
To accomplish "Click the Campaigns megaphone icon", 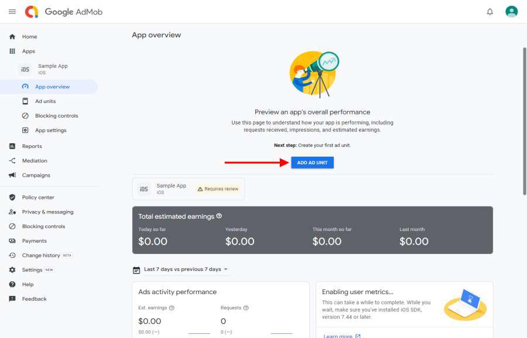I will click(x=12, y=175).
